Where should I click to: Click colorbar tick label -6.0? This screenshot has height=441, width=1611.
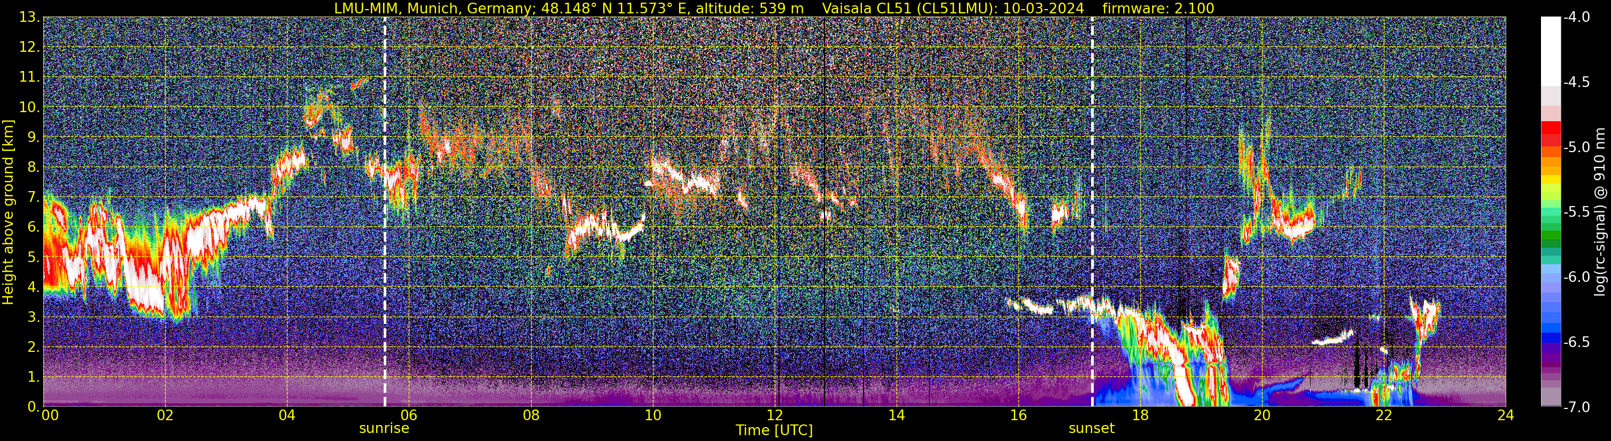tap(1576, 277)
